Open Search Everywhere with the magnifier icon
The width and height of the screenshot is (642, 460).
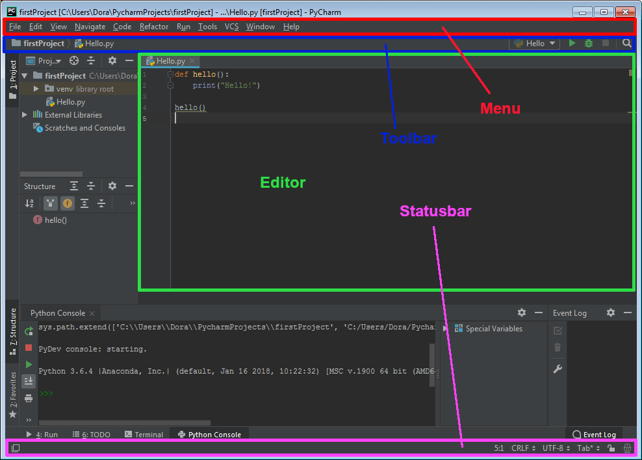[626, 43]
